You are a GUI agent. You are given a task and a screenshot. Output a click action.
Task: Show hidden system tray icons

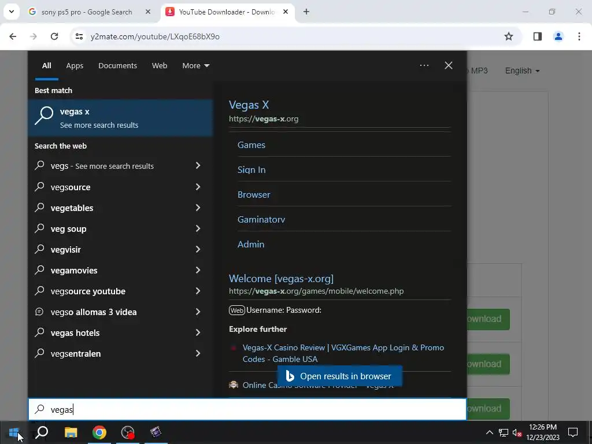[489, 432]
